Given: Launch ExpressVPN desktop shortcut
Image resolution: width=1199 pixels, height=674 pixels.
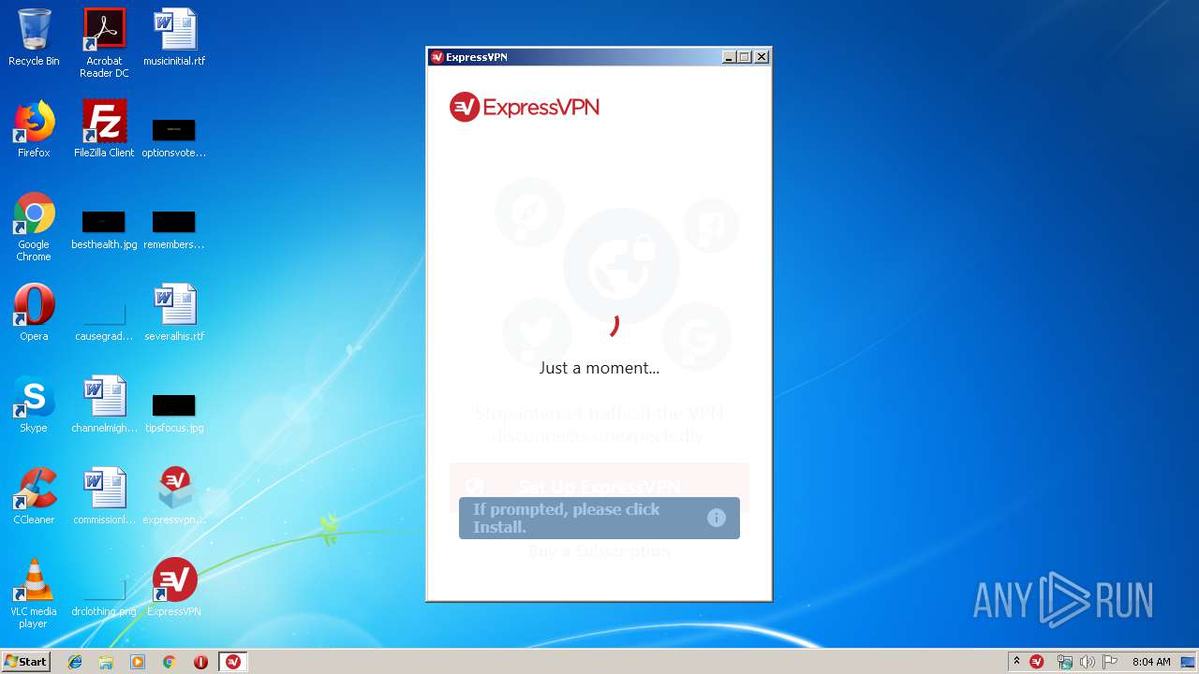Looking at the screenshot, I should pos(174,588).
